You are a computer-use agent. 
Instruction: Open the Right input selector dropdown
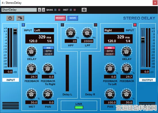click(x=114, y=30)
